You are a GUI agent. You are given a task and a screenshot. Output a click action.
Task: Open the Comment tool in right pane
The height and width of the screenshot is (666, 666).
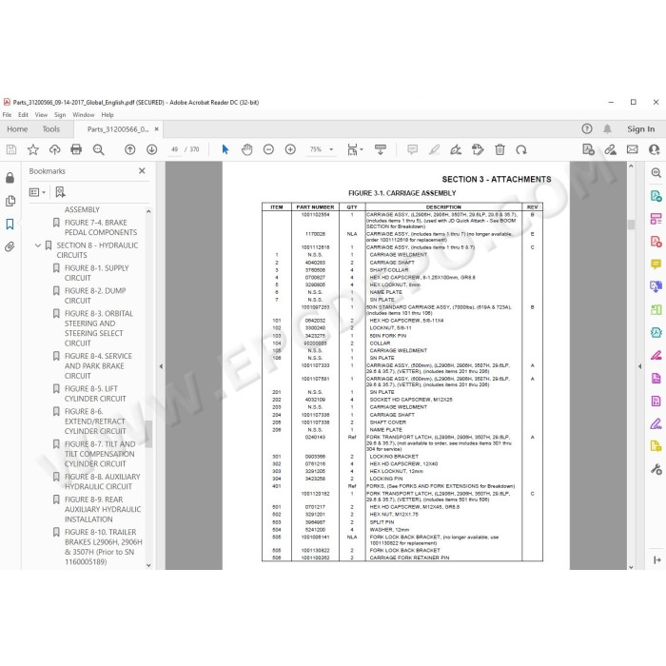pyautogui.click(x=656, y=264)
